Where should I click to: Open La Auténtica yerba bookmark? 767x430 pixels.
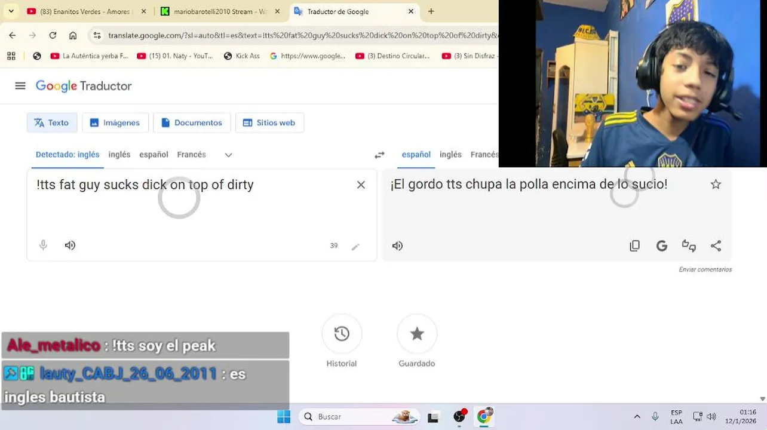[x=90, y=56]
